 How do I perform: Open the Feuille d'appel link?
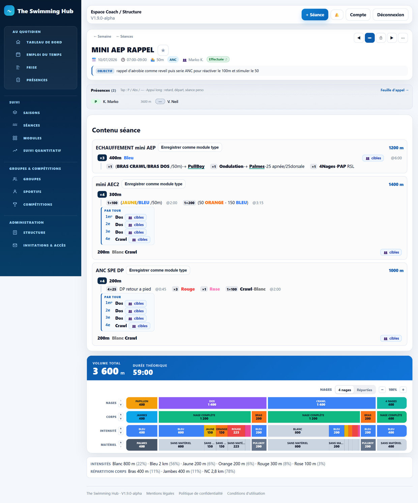[394, 90]
